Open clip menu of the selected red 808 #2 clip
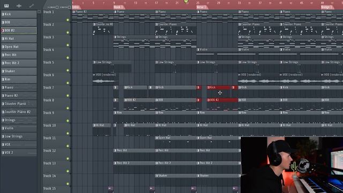343x193 pixels. pyautogui.click(x=208, y=100)
